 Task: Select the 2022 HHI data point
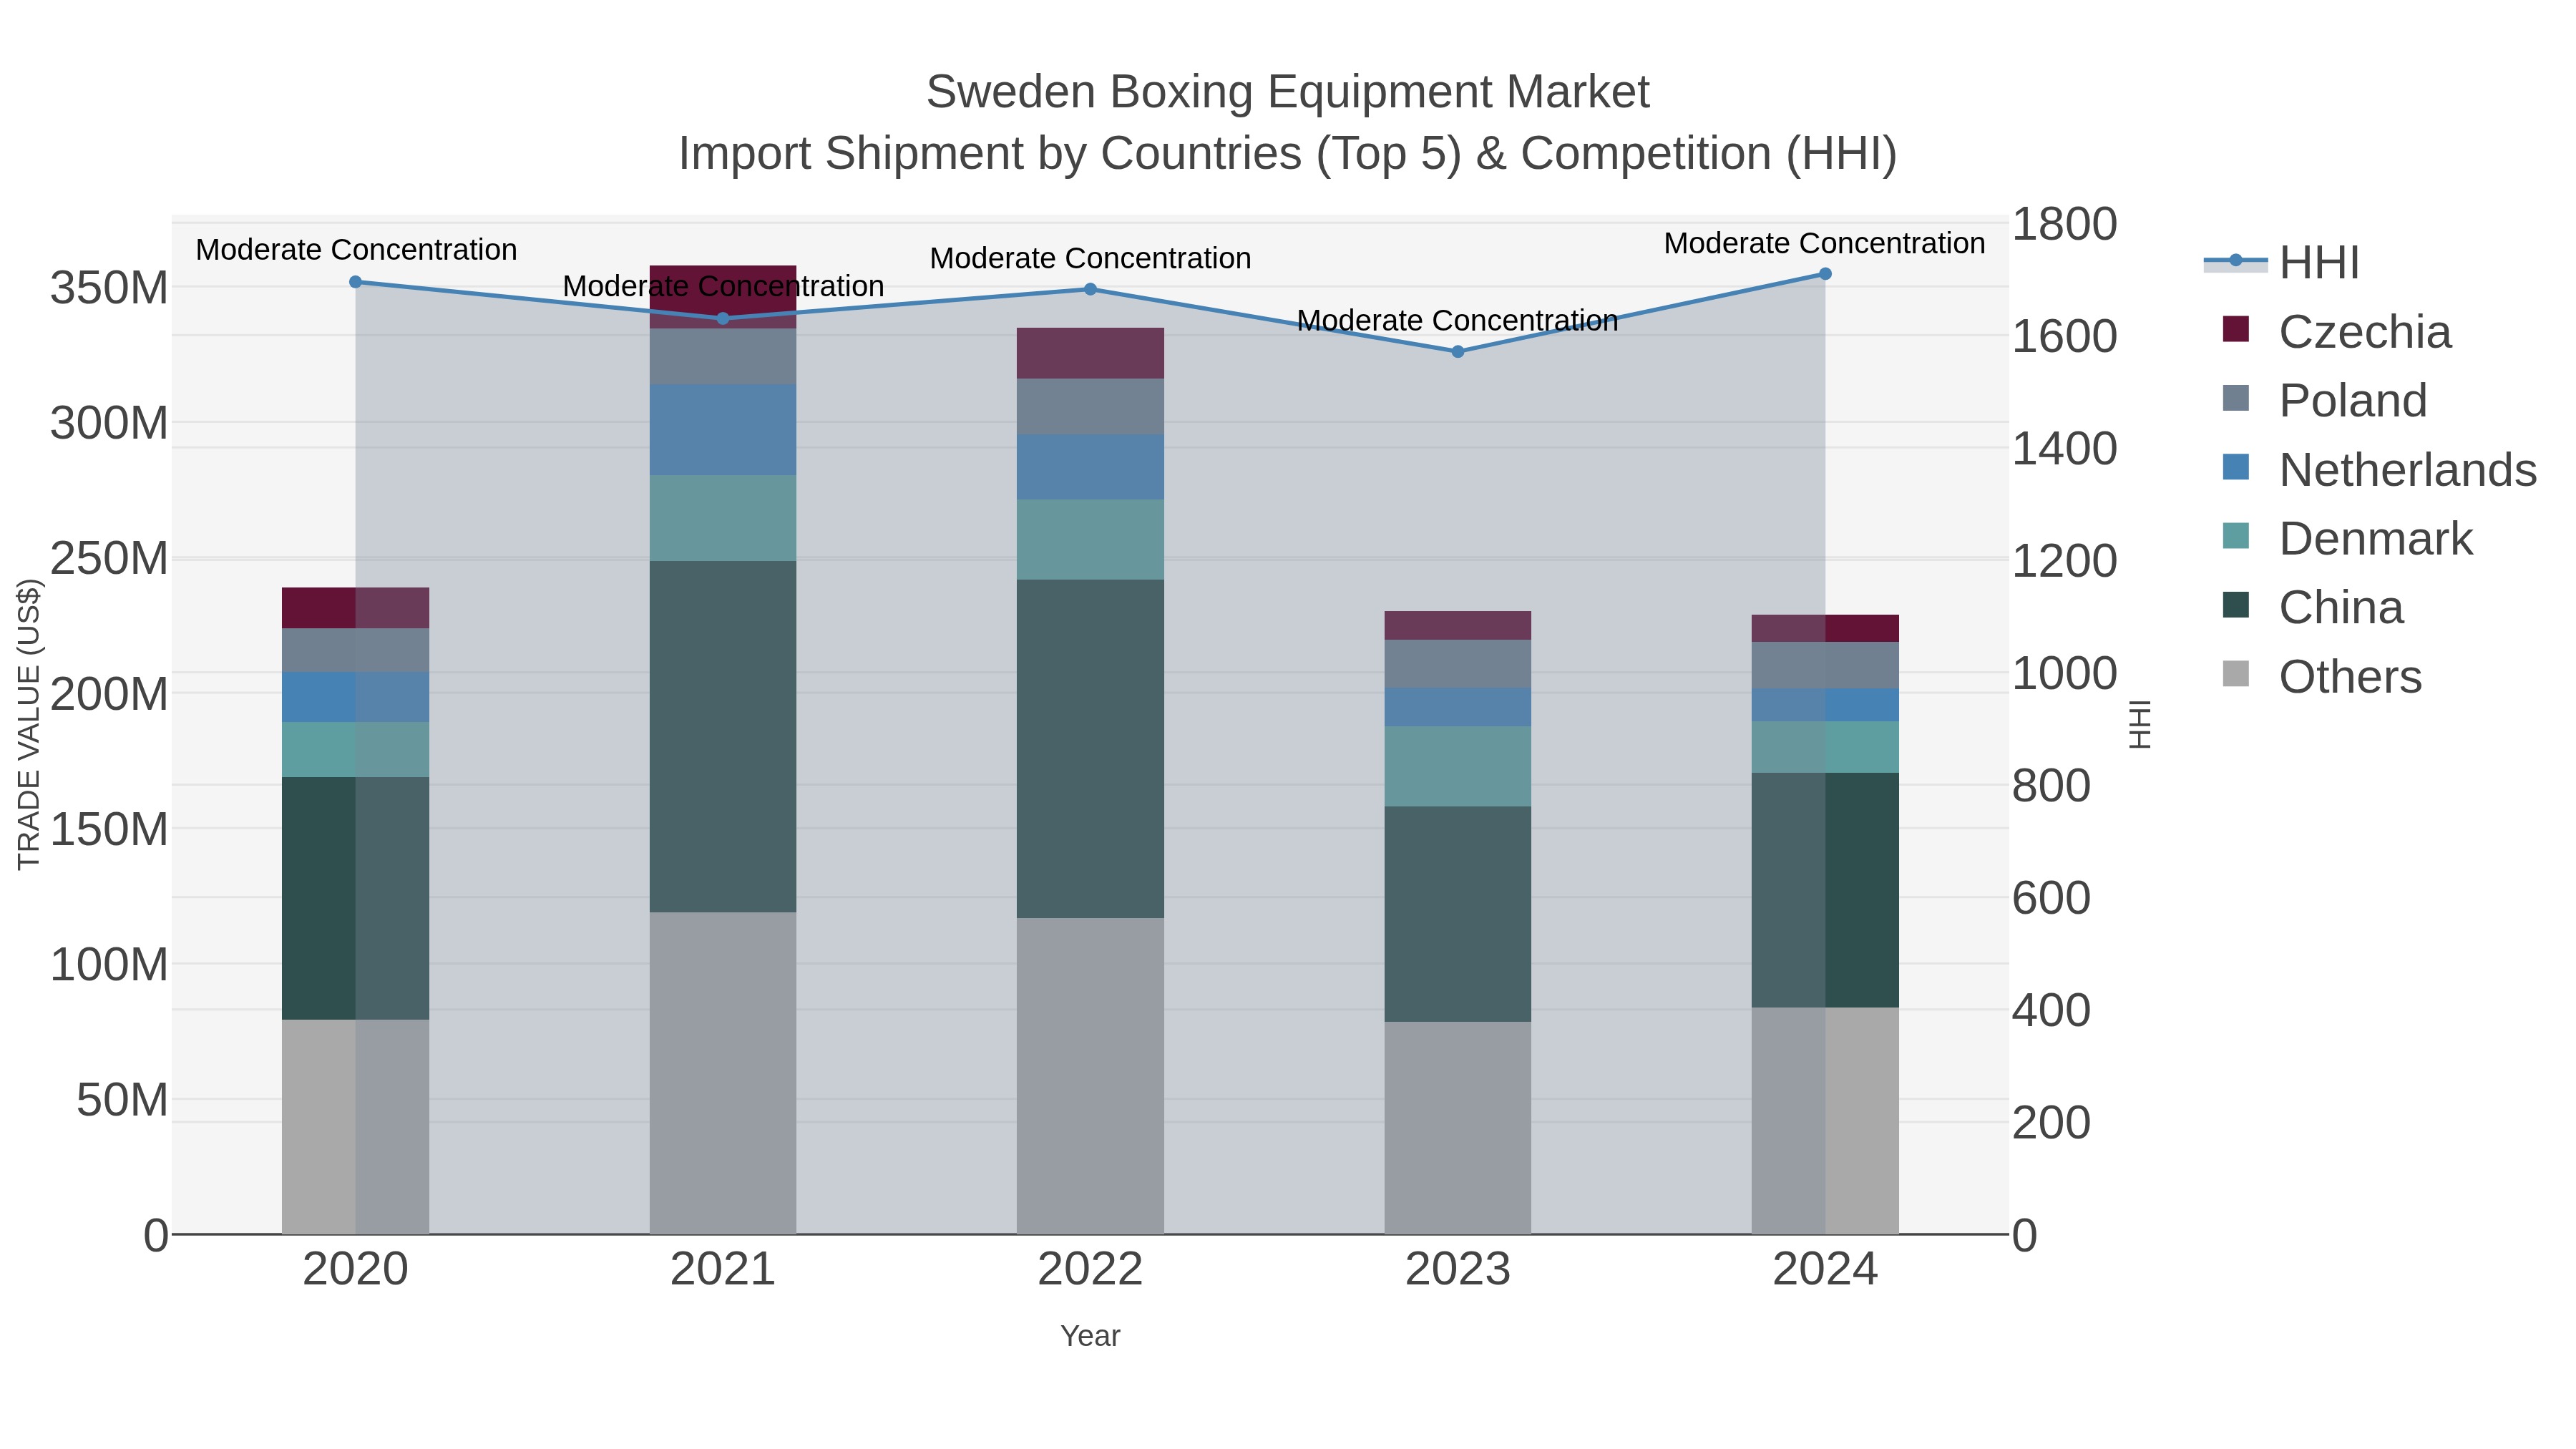(1090, 290)
